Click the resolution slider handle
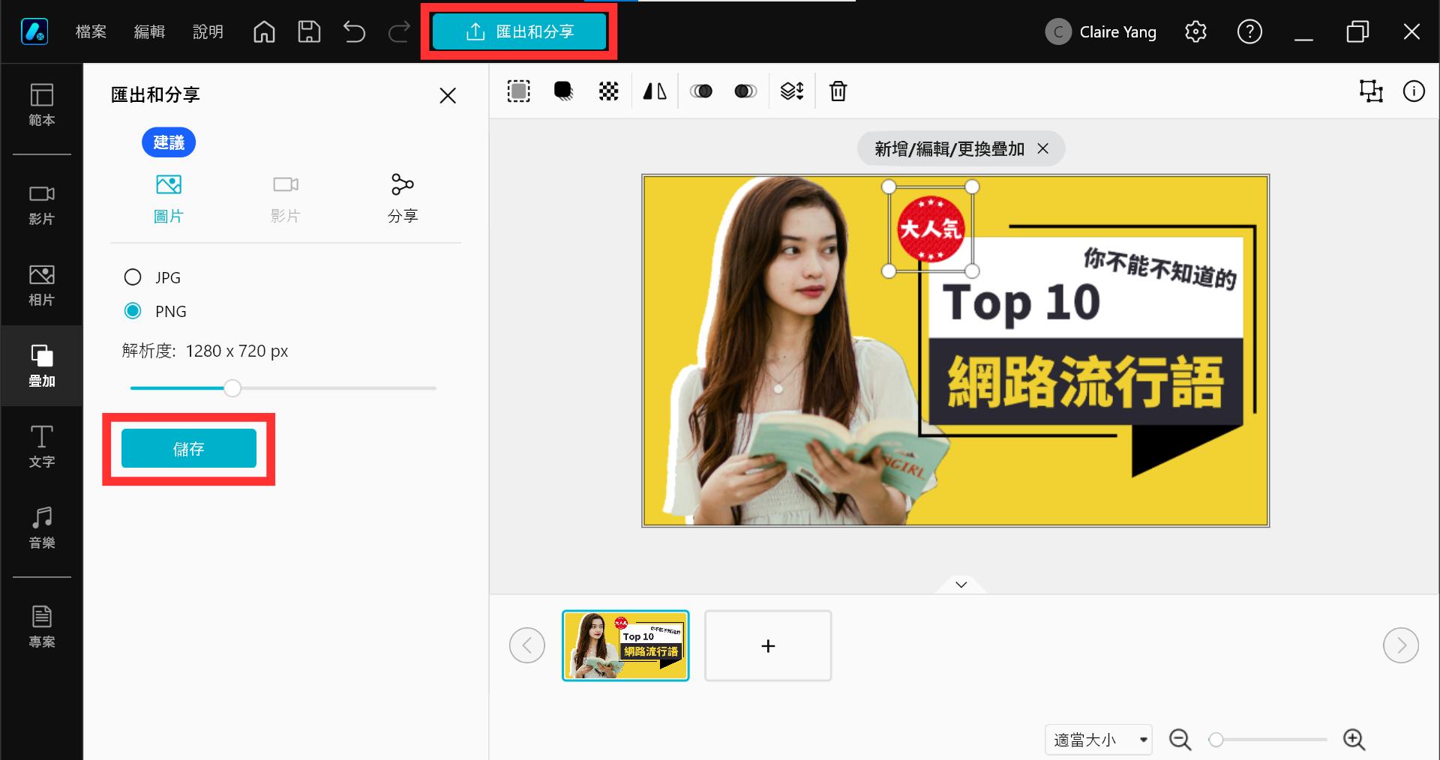This screenshot has height=760, width=1440. click(x=232, y=388)
